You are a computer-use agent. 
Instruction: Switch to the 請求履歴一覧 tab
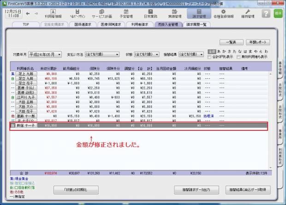pyautogui.click(x=196, y=24)
